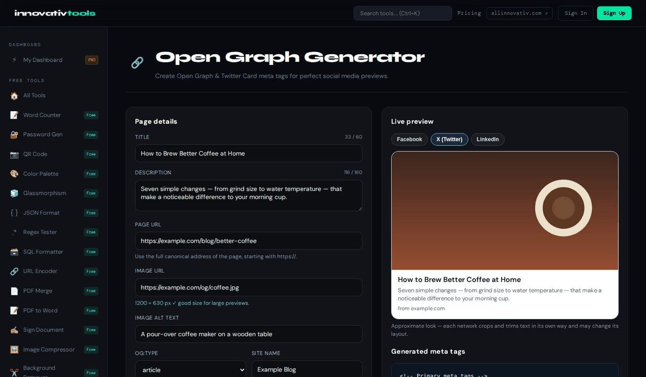Click the Glassmorphism cube icon
646x377 pixels.
tap(14, 194)
